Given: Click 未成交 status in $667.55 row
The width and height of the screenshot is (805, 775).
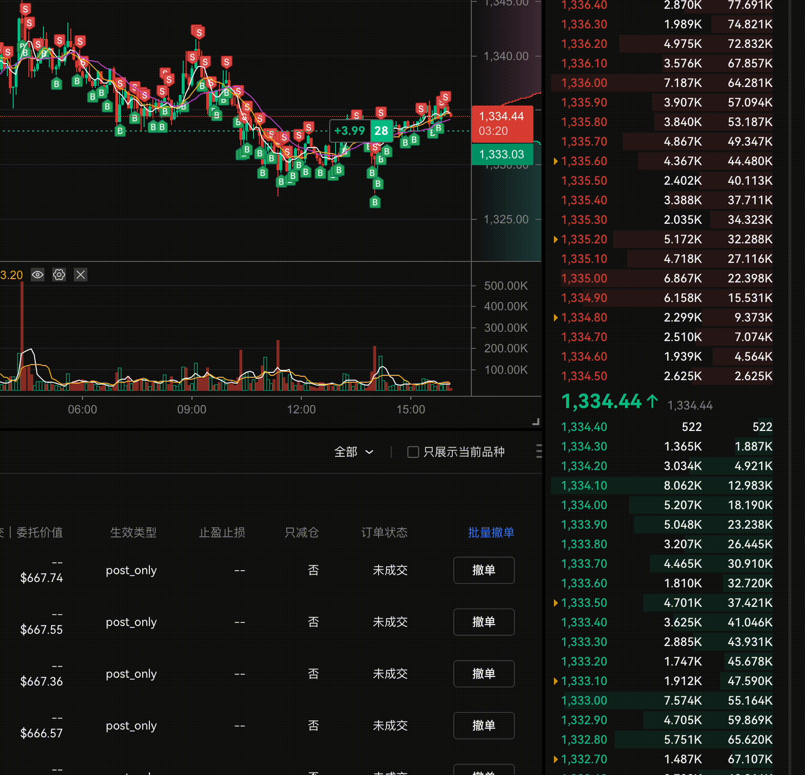Looking at the screenshot, I should pos(390,622).
